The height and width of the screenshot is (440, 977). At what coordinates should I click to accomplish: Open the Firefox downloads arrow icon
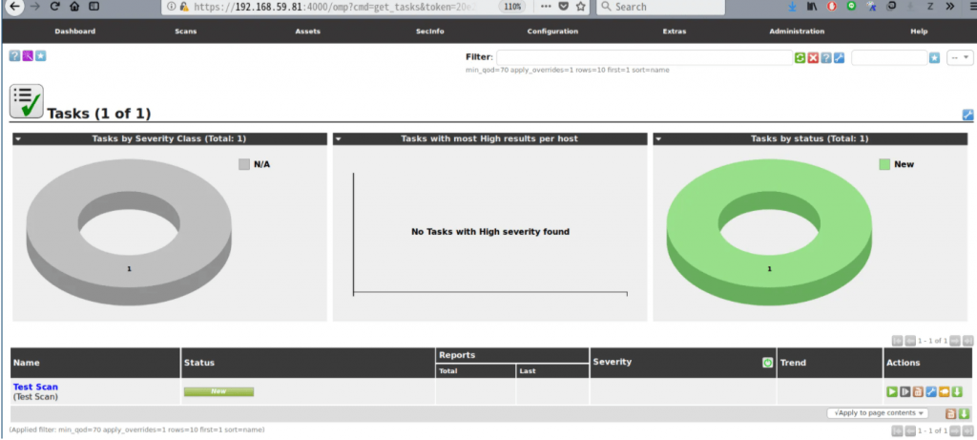(793, 7)
